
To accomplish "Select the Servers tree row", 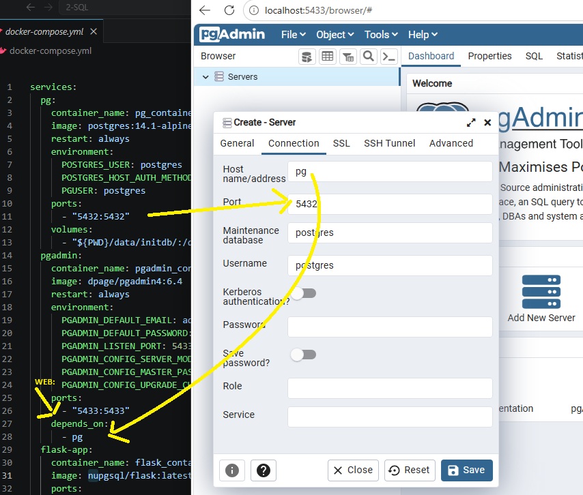I will (297, 77).
